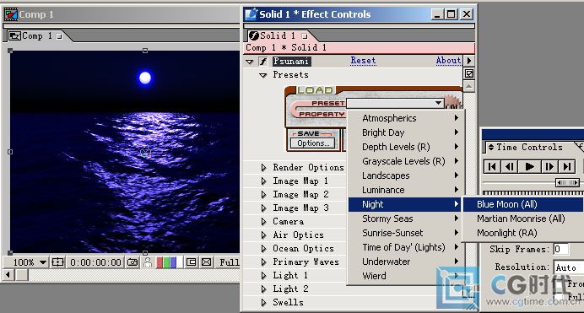Open the Resolution Auto dropdown
Image resolution: width=584 pixels, height=313 pixels.
click(569, 267)
